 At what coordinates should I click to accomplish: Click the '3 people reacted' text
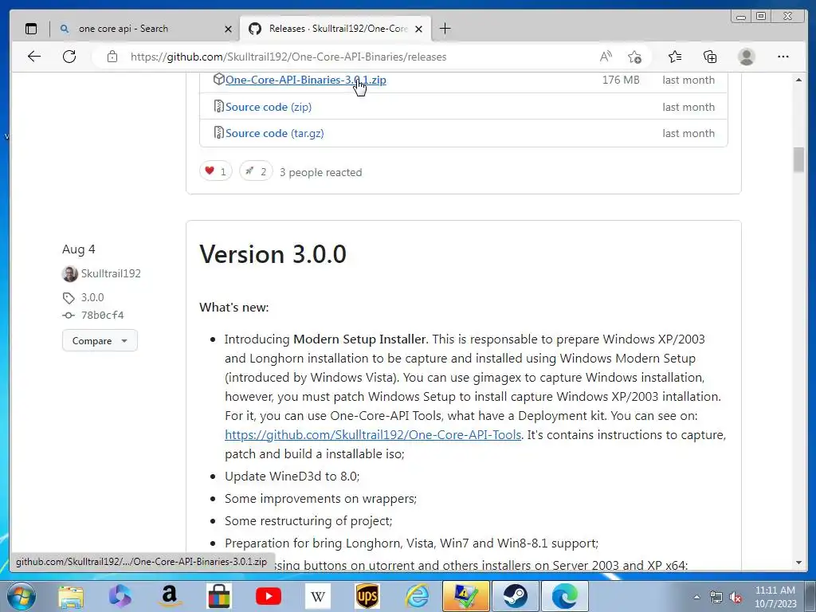click(320, 172)
